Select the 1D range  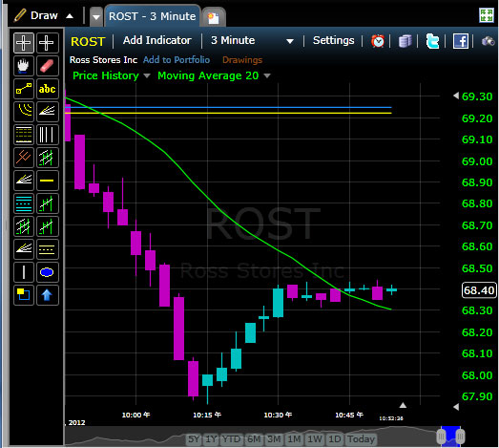335,439
